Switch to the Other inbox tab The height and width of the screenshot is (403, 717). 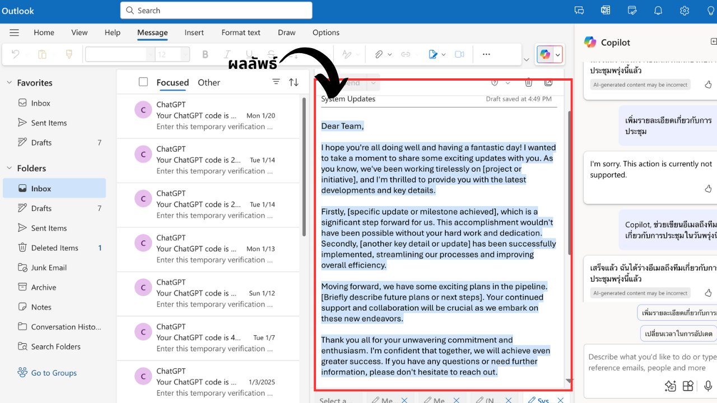click(208, 82)
